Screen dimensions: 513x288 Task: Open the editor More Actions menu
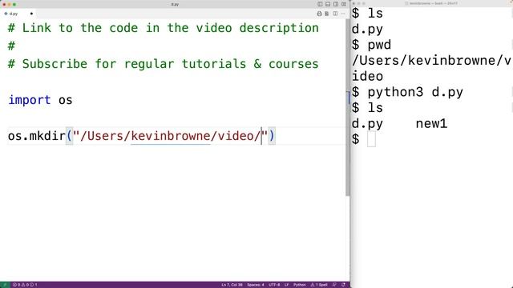point(343,14)
